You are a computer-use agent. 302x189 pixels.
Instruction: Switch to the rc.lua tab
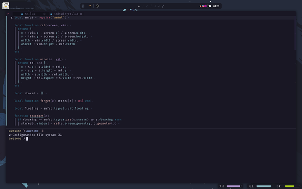tap(30, 14)
